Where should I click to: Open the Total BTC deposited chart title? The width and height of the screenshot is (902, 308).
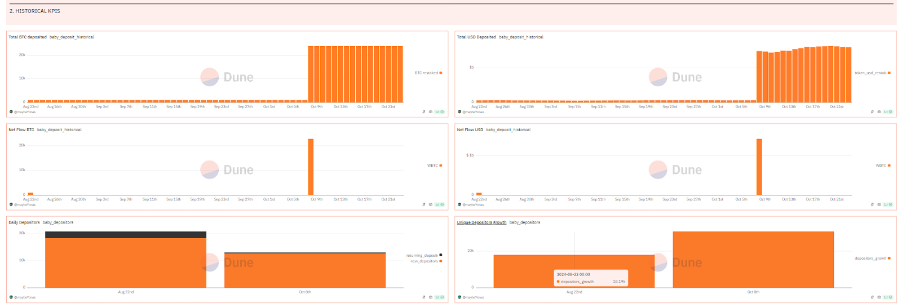click(28, 37)
